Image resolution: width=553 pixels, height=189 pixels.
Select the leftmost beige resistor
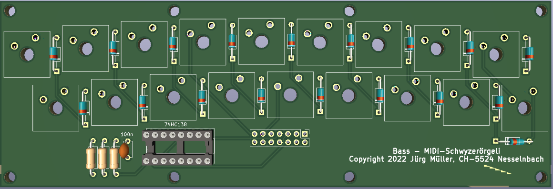[91, 158]
